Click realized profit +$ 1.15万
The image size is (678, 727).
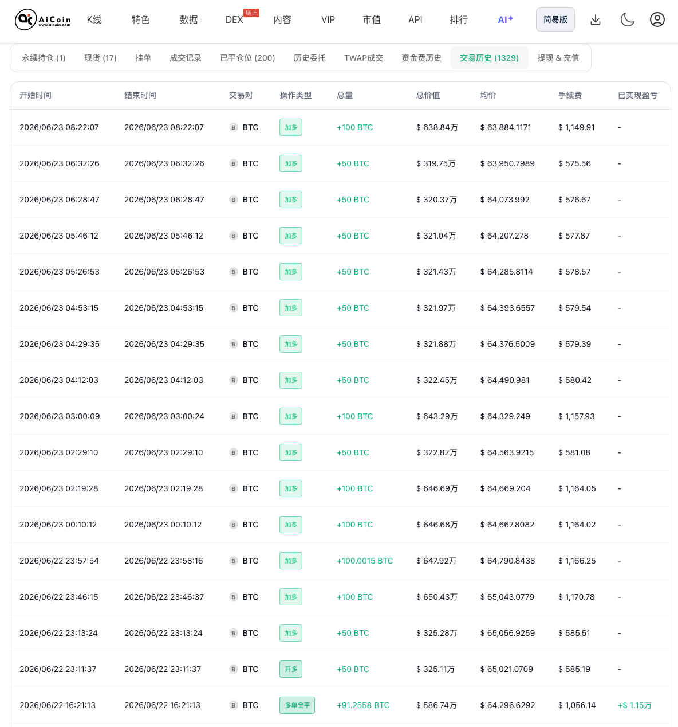pyautogui.click(x=634, y=705)
